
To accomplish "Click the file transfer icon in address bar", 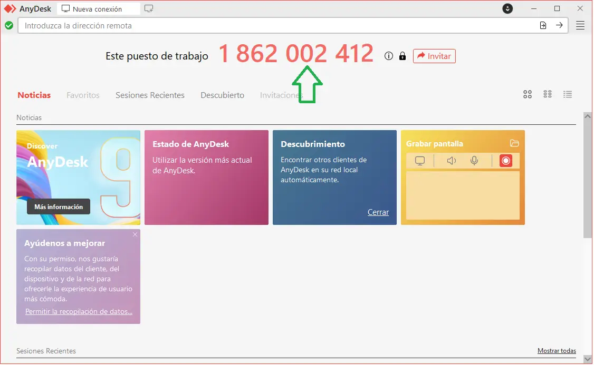I will [x=543, y=25].
